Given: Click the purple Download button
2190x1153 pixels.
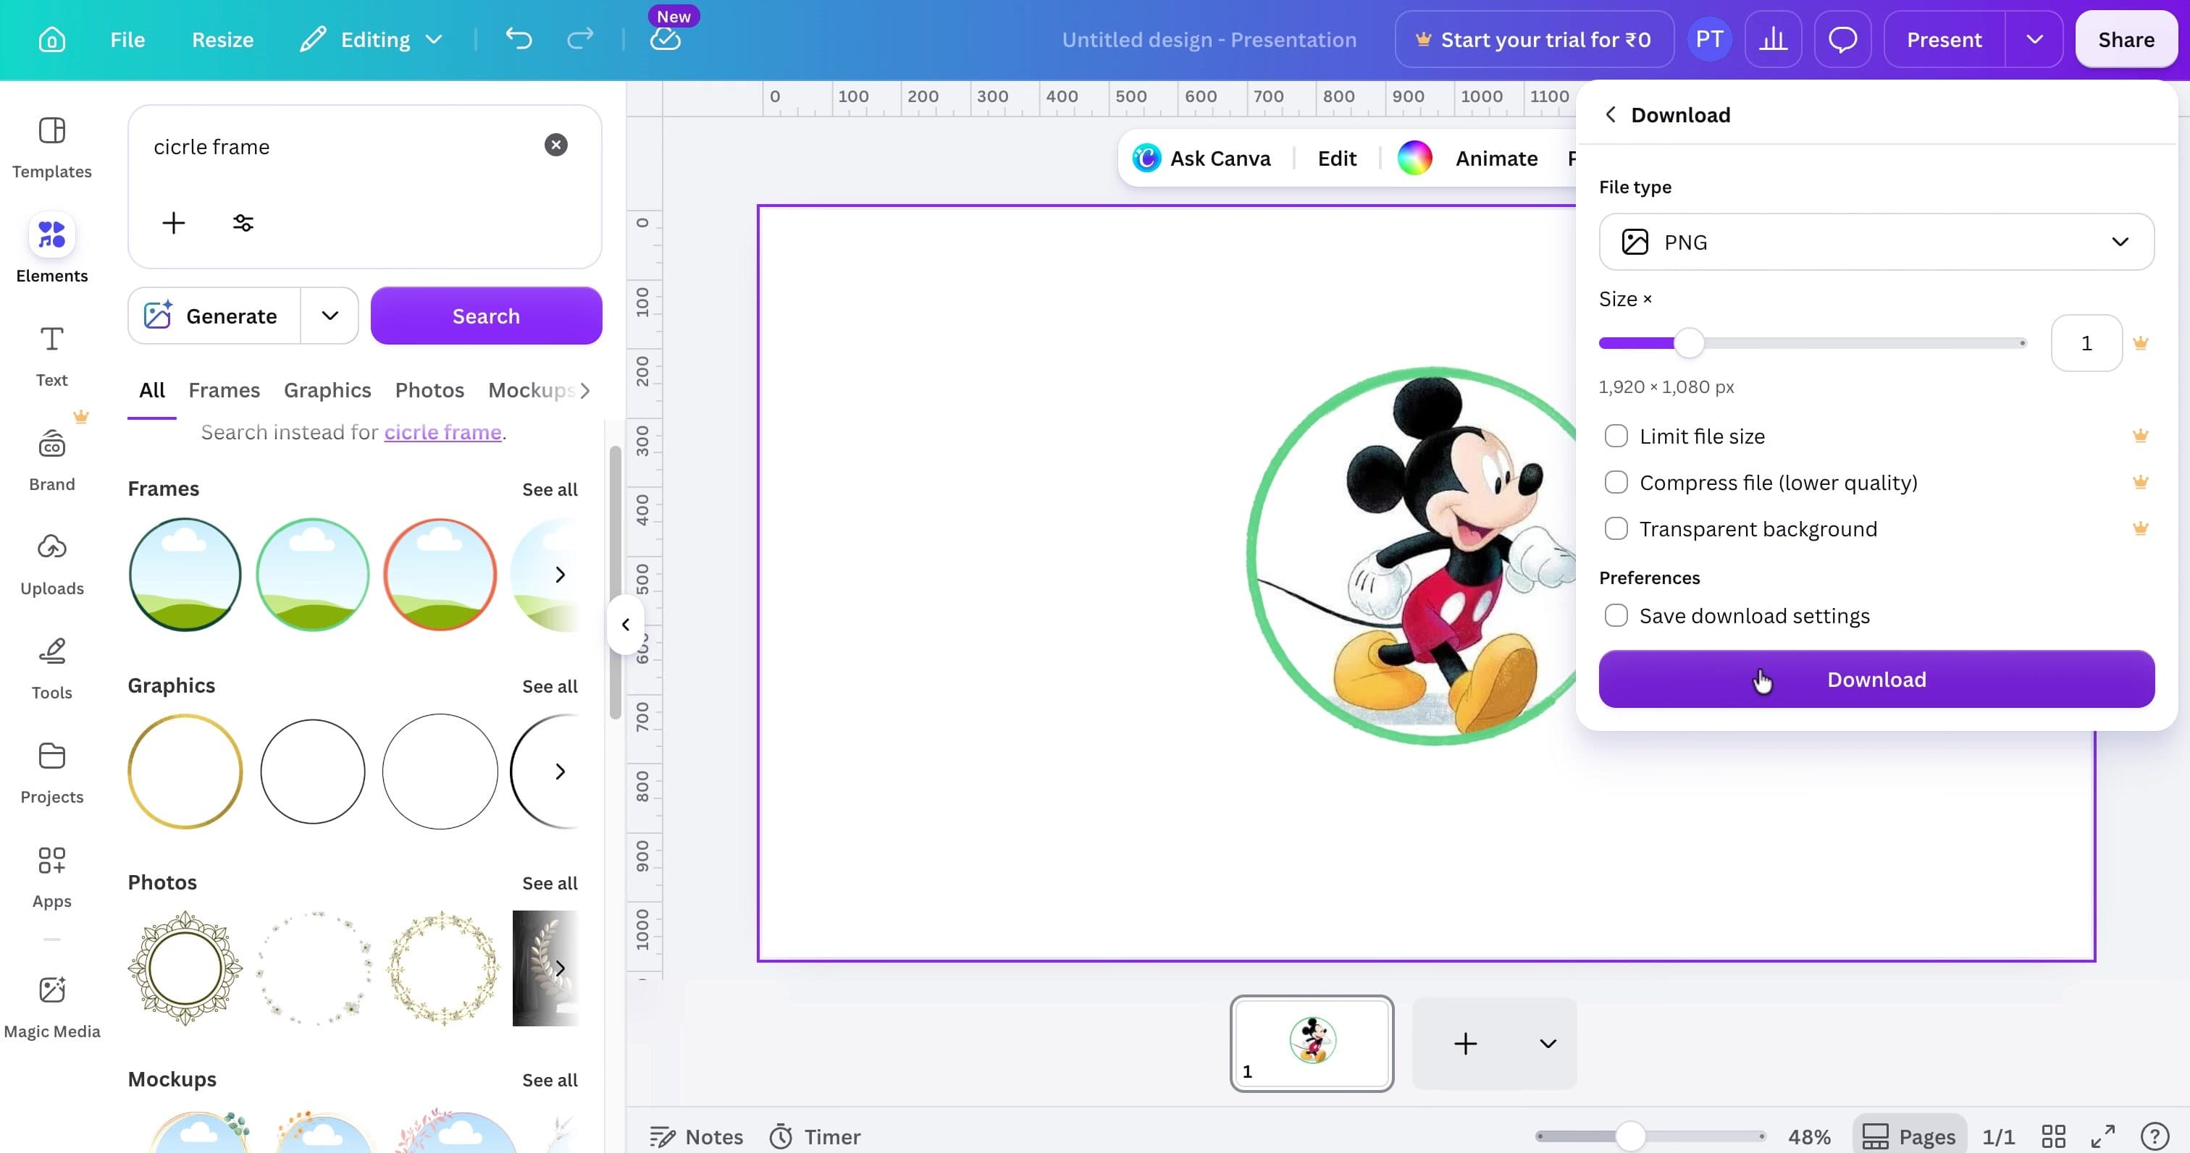Looking at the screenshot, I should click(1876, 680).
